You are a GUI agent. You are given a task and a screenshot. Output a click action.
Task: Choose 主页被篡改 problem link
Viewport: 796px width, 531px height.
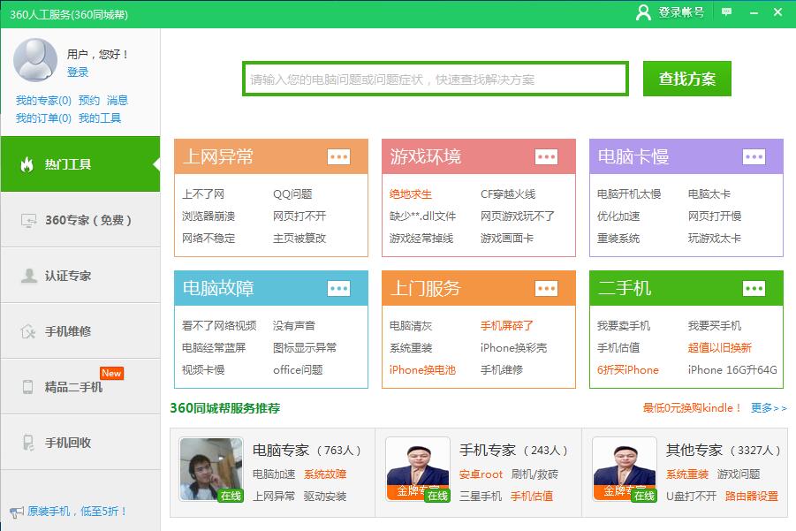[299, 238]
